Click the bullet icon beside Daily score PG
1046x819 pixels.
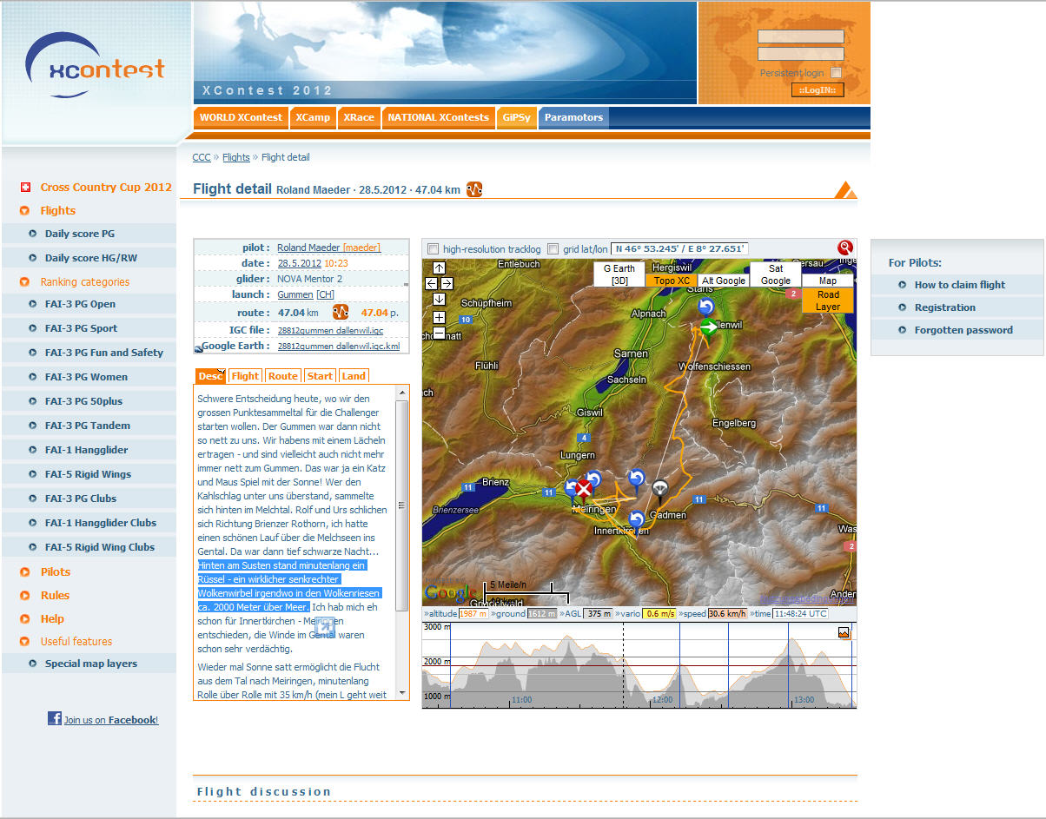[33, 234]
